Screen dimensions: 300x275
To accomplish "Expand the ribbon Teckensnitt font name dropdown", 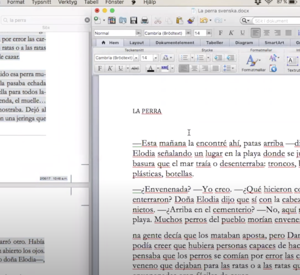I will pyautogui.click(x=136, y=58).
